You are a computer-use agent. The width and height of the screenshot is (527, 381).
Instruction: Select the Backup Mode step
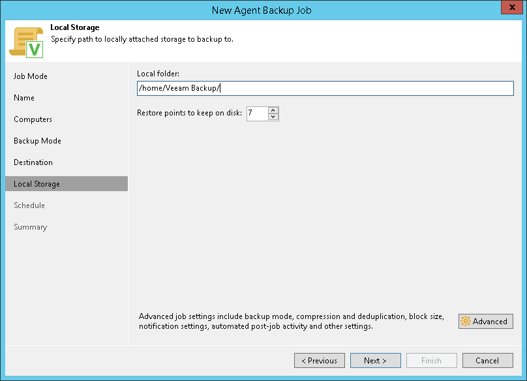tap(37, 141)
